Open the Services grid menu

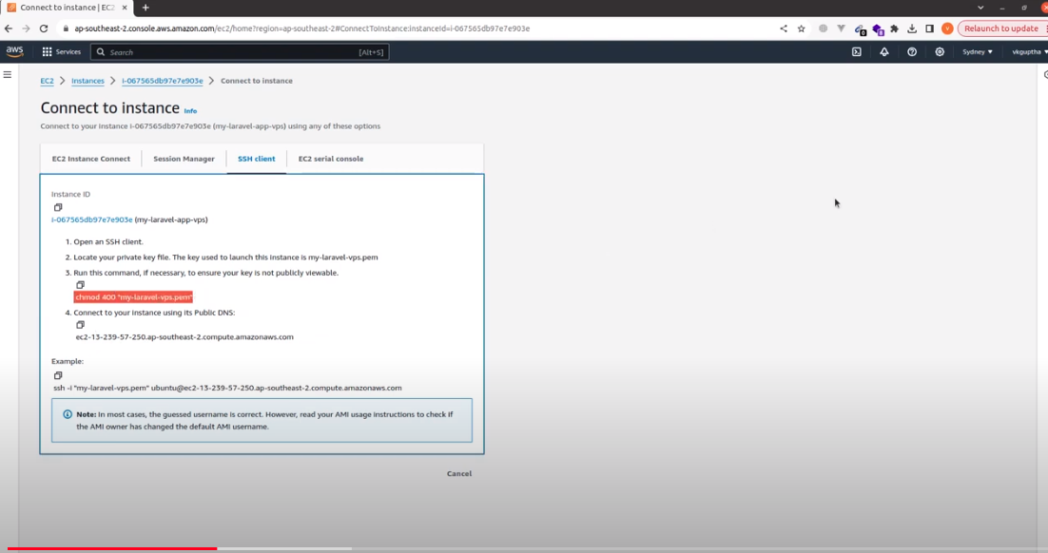pos(61,51)
